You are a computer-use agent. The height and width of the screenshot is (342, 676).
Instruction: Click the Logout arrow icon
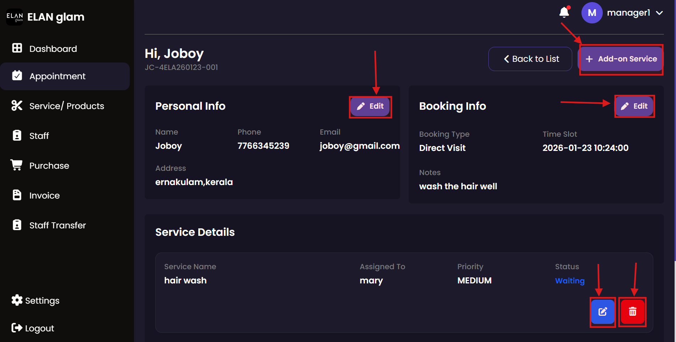(x=17, y=328)
